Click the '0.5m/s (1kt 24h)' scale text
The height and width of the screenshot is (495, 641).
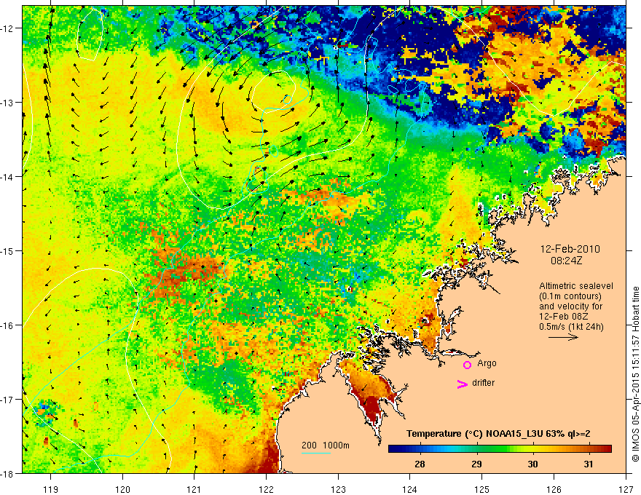[x=571, y=327]
